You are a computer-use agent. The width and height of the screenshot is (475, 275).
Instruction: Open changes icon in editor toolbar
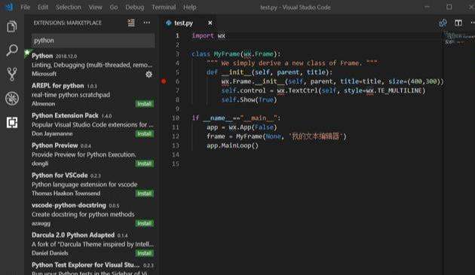443,23
